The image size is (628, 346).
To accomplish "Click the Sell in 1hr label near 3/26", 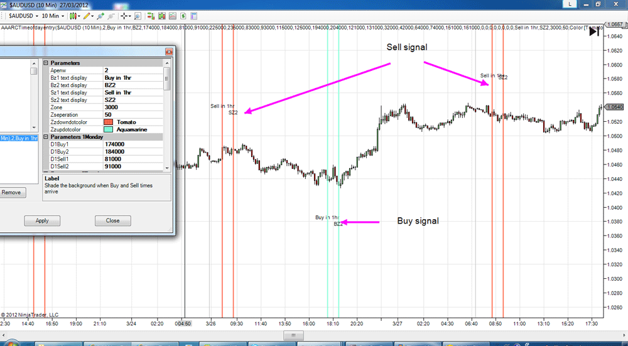I will coord(223,106).
